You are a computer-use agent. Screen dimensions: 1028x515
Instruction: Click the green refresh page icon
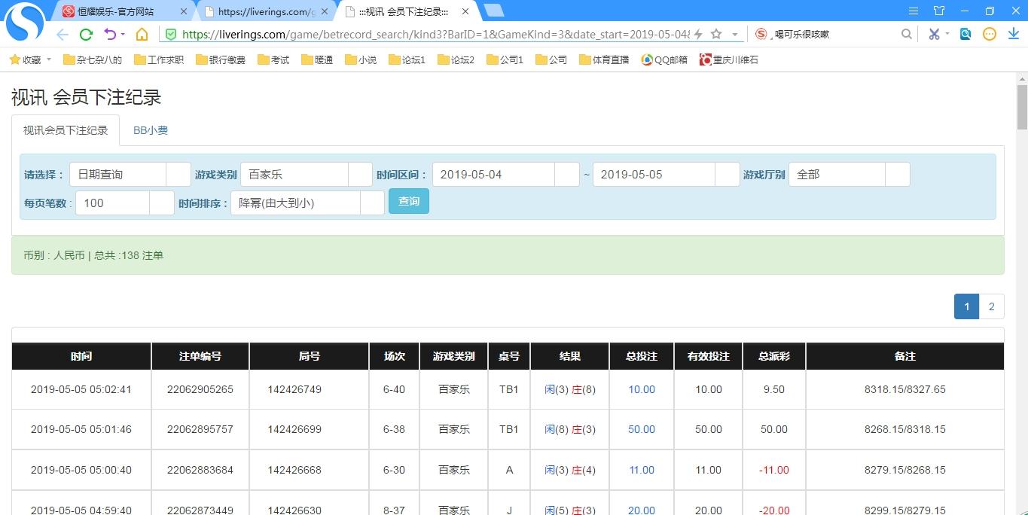pos(86,34)
